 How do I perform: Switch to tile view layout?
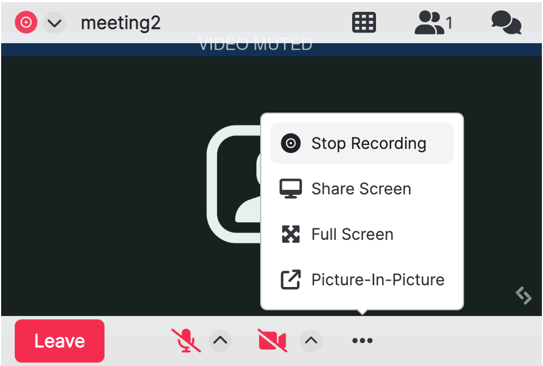pyautogui.click(x=364, y=22)
